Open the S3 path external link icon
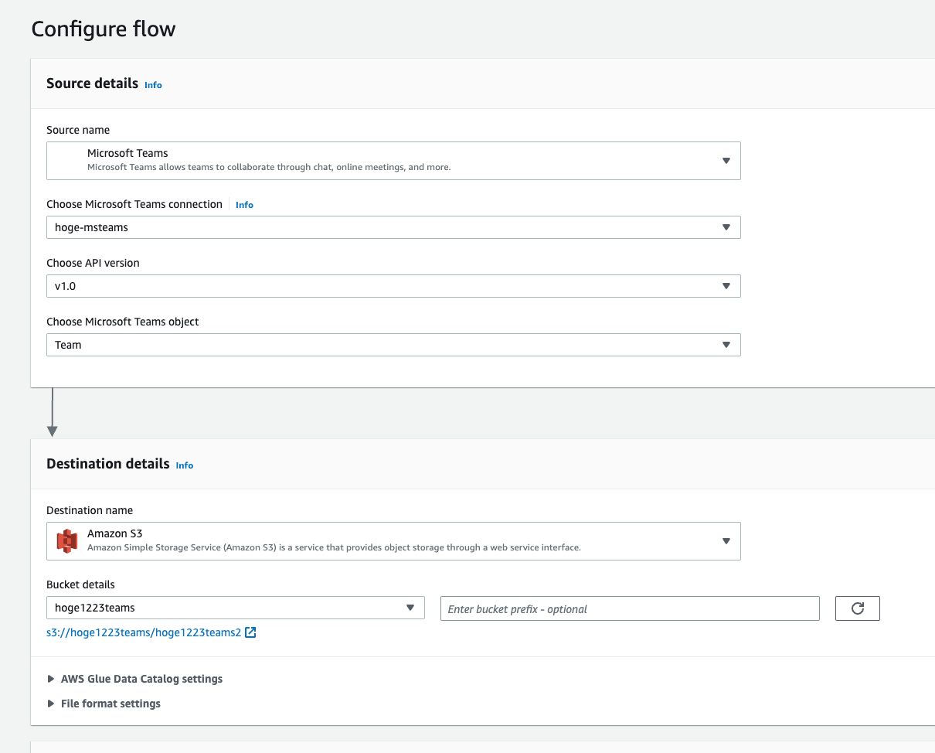The width and height of the screenshot is (935, 753). click(x=249, y=632)
